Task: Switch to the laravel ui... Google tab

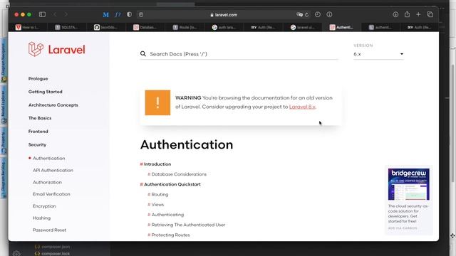Action: point(302,27)
